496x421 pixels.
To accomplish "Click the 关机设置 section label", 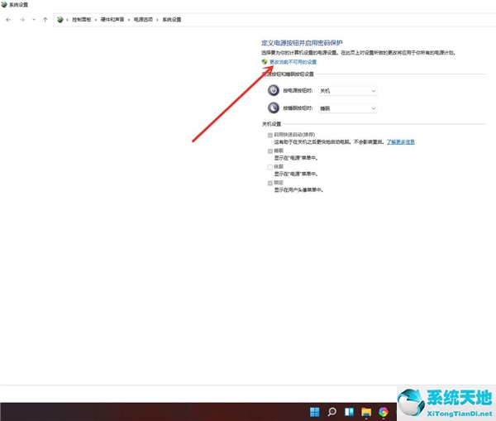I will coord(271,124).
